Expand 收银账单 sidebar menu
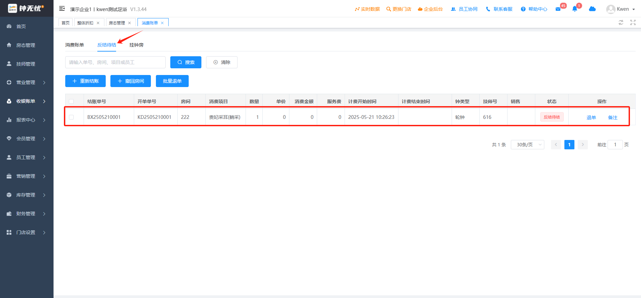Image resolution: width=641 pixels, height=298 pixels. tap(27, 101)
